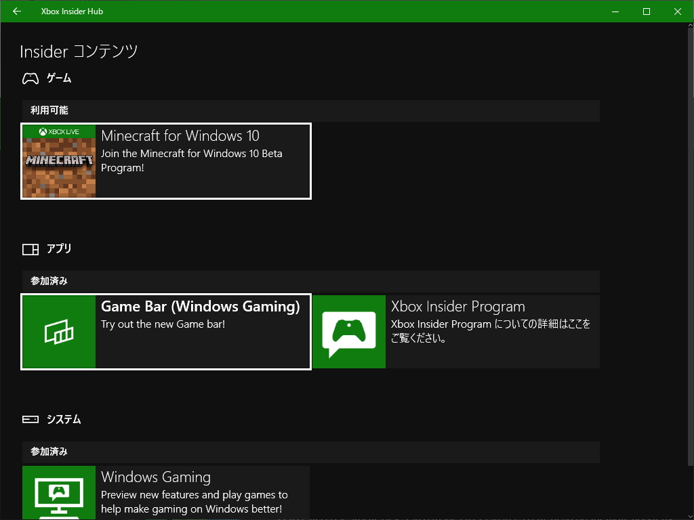Select the Game Bar green tile icon
This screenshot has height=520, width=694.
point(58,332)
